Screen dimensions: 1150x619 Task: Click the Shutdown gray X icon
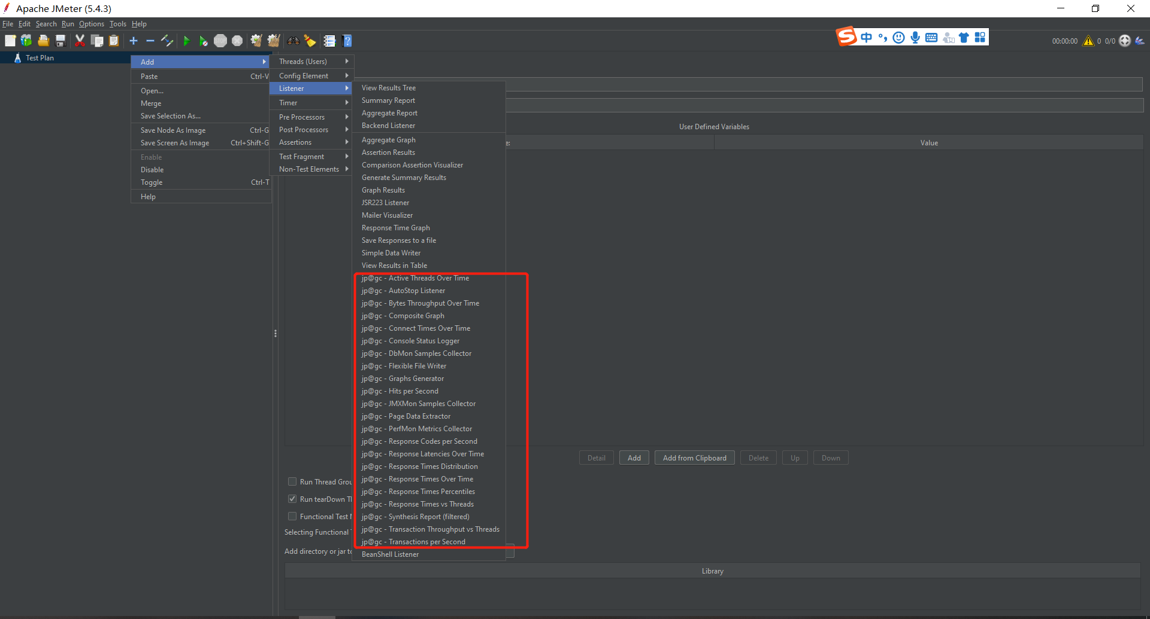click(237, 41)
